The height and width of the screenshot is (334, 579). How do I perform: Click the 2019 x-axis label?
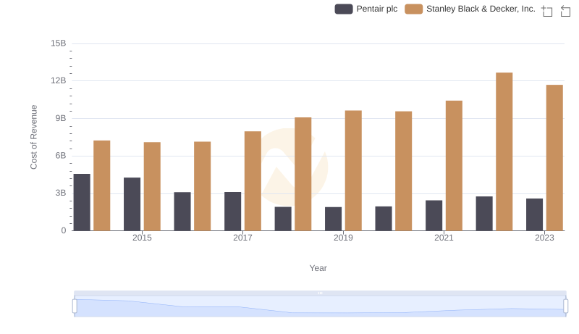click(343, 238)
